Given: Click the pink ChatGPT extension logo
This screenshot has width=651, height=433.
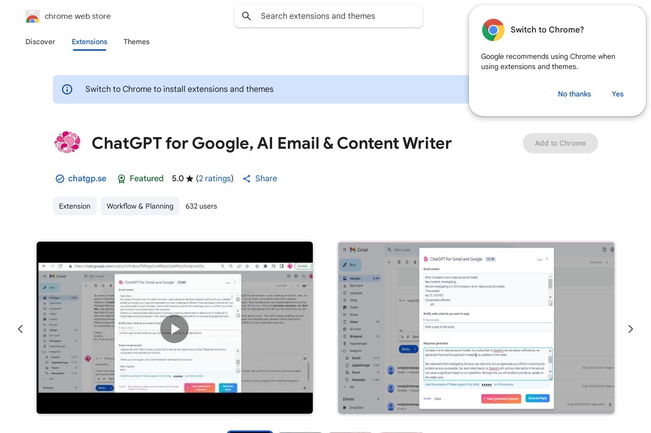Looking at the screenshot, I should (68, 143).
